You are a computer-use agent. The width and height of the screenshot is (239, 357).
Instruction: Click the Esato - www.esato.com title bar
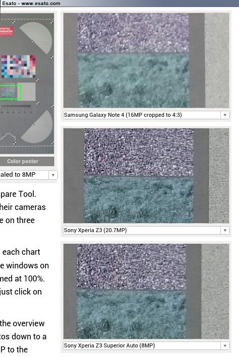tap(119, 3)
